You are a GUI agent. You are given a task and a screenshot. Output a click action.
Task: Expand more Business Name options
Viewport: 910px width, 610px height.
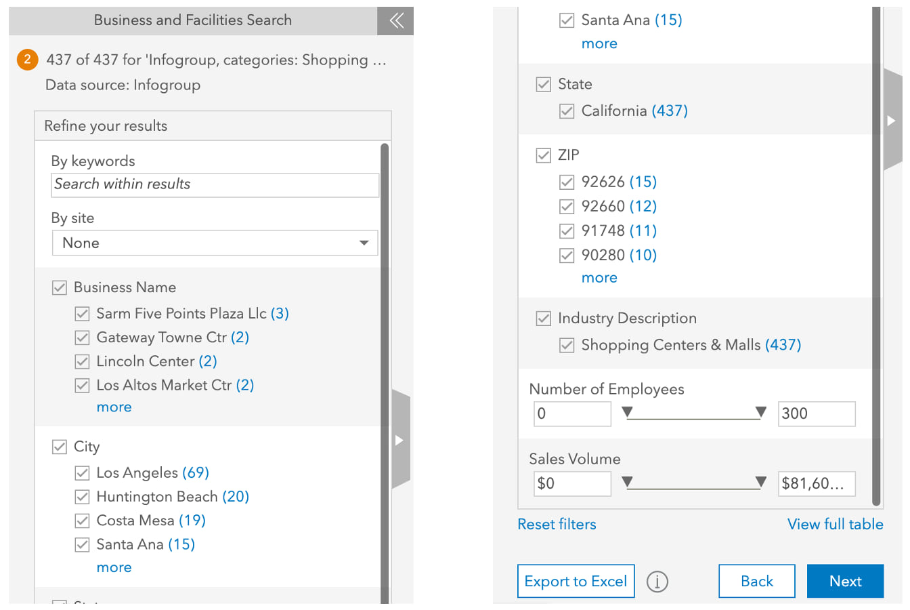[114, 407]
